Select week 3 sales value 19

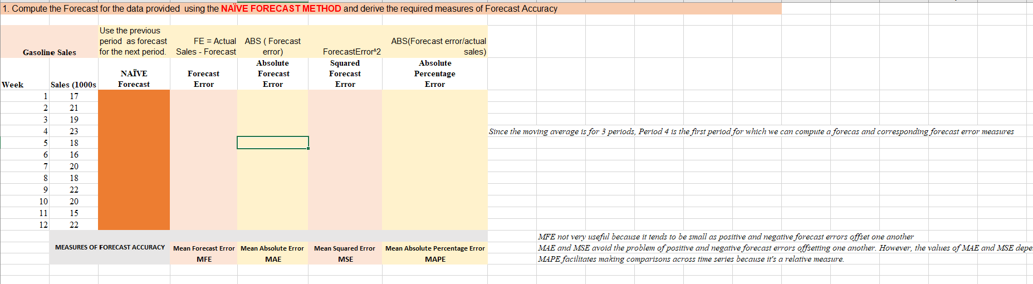(x=74, y=120)
